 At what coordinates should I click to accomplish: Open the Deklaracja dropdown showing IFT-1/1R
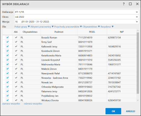coord(77,12)
